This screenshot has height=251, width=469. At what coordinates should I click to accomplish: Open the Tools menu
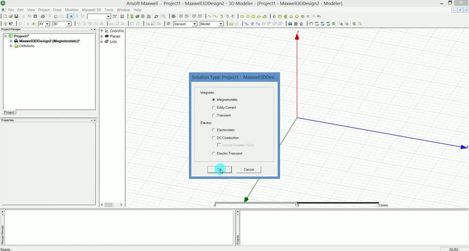pyautogui.click(x=109, y=10)
